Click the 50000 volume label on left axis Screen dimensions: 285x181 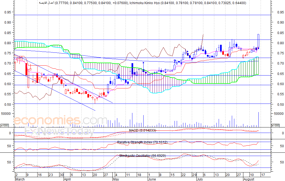pos(6,114)
